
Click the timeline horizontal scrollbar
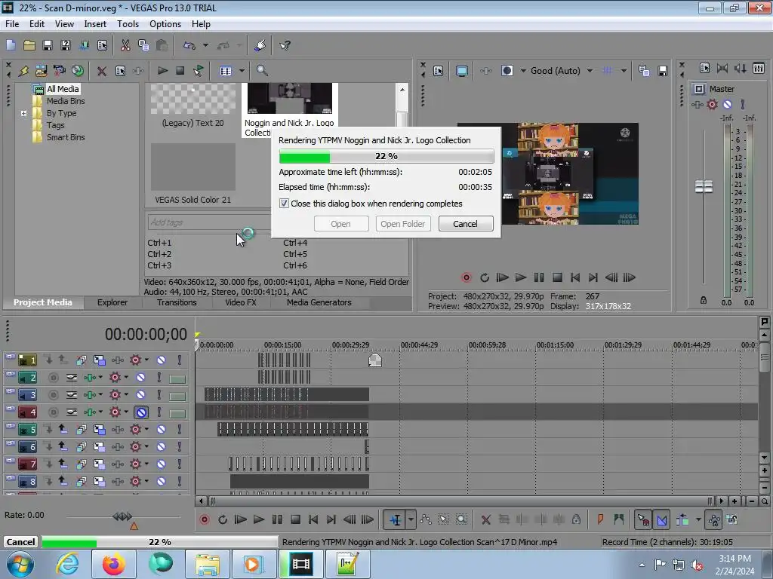tap(460, 501)
